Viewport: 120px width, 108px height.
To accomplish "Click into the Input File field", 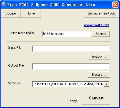I will [x=71, y=49].
